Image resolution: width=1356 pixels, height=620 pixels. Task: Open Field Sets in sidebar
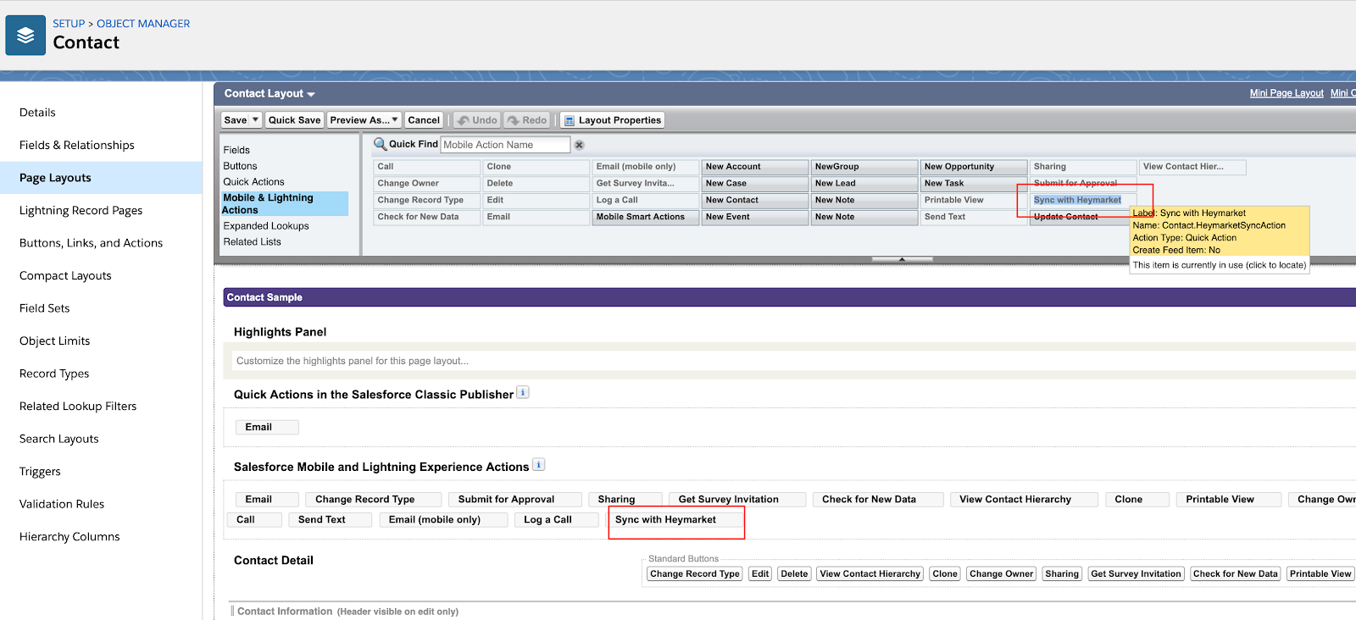pyautogui.click(x=44, y=308)
